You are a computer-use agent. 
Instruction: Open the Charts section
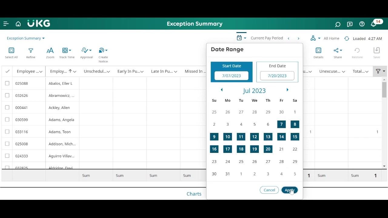194,194
